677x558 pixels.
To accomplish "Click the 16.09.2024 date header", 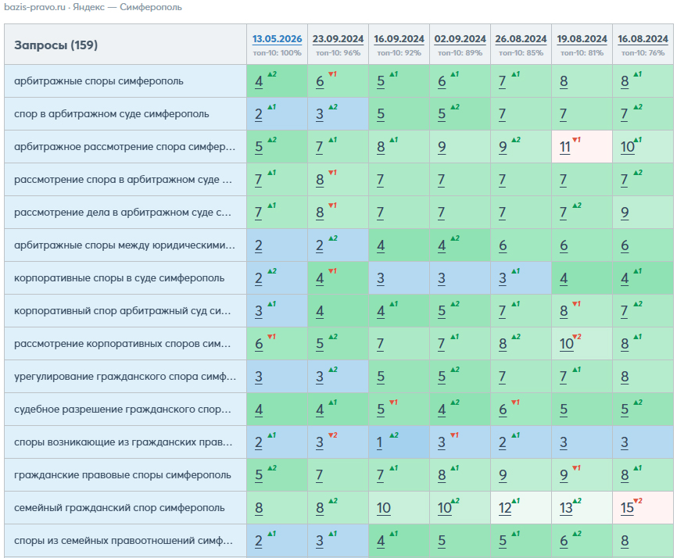I will coord(399,39).
